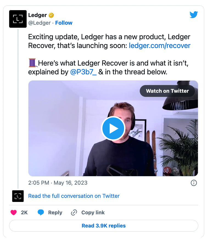Click the Copy link text

(x=93, y=212)
